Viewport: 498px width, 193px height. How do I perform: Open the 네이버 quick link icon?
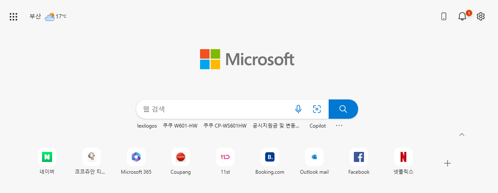pyautogui.click(x=47, y=157)
